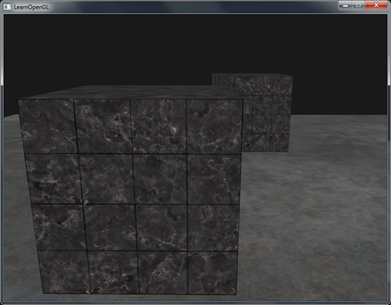Maximize the LearnOpenGL window
The height and width of the screenshot is (305, 391).
point(358,5)
